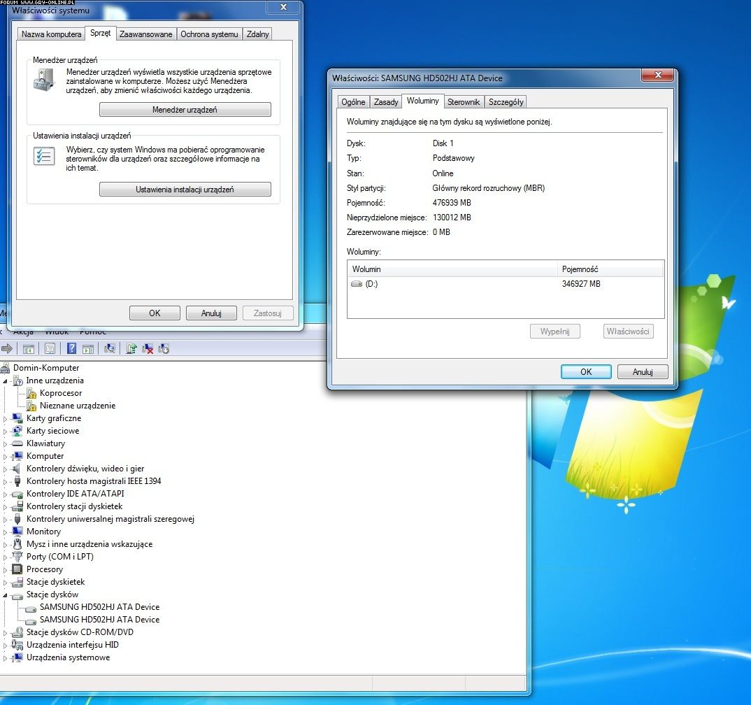
Task: Open the Sterownik tab
Action: point(463,102)
